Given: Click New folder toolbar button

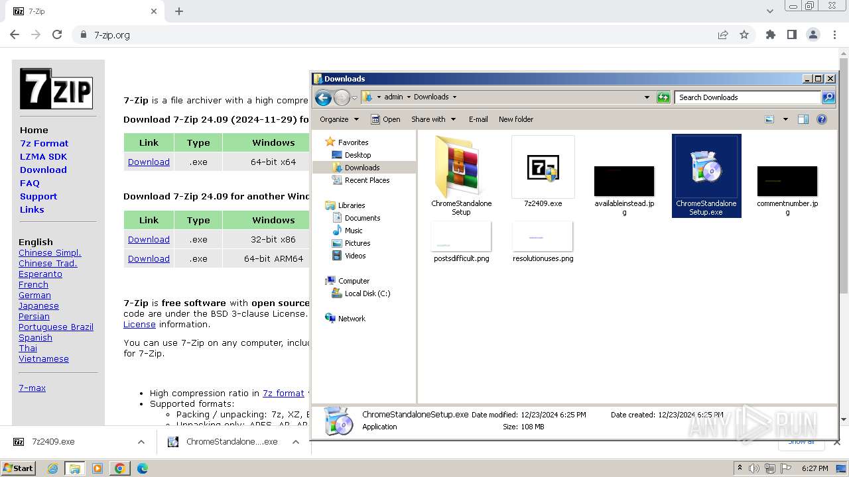Looking at the screenshot, I should (516, 119).
